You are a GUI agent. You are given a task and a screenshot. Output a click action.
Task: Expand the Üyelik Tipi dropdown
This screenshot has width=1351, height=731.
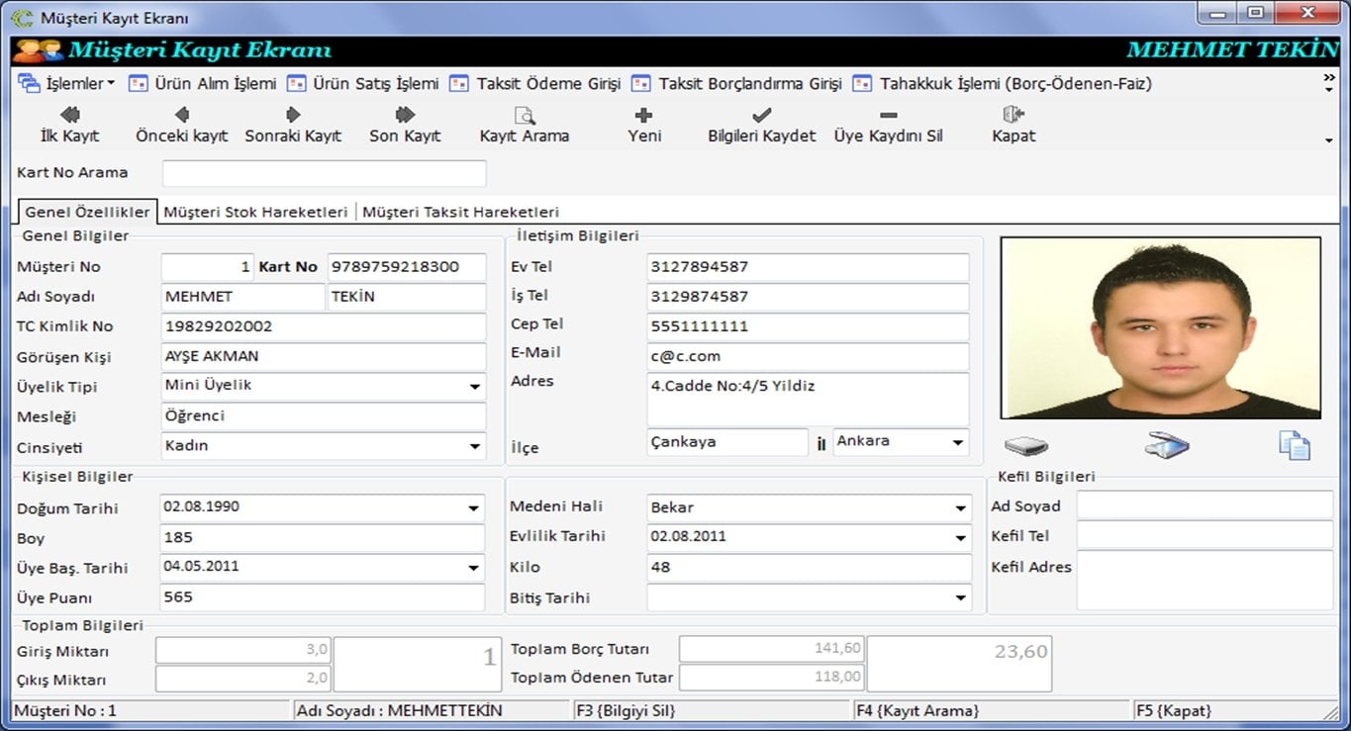pyautogui.click(x=475, y=387)
